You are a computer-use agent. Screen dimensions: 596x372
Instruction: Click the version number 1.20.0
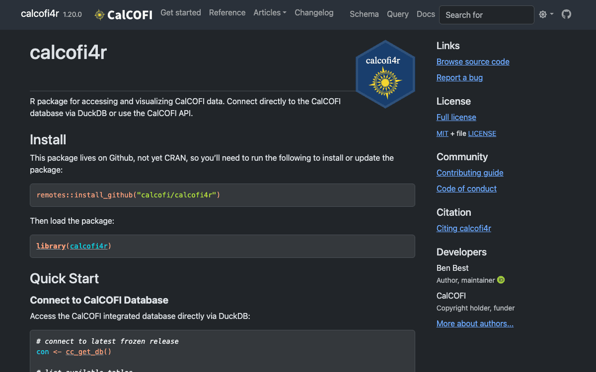pyautogui.click(x=73, y=15)
